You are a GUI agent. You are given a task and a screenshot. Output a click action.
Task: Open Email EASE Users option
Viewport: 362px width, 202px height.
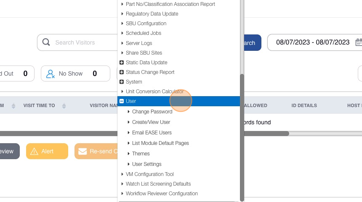[x=152, y=133]
